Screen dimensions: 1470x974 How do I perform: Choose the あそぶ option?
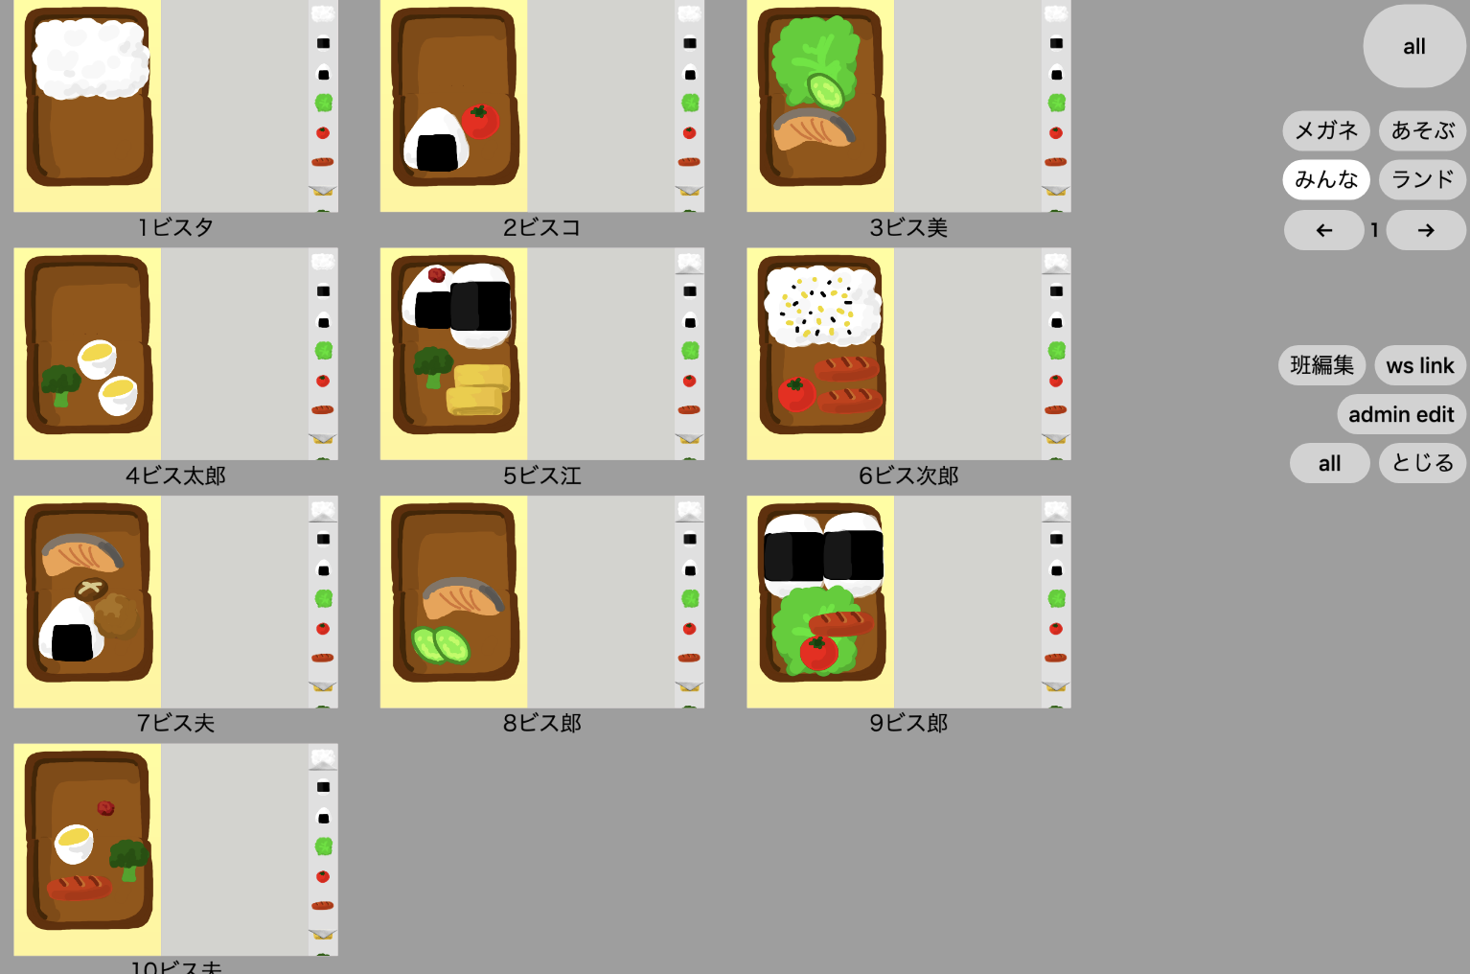coord(1423,130)
